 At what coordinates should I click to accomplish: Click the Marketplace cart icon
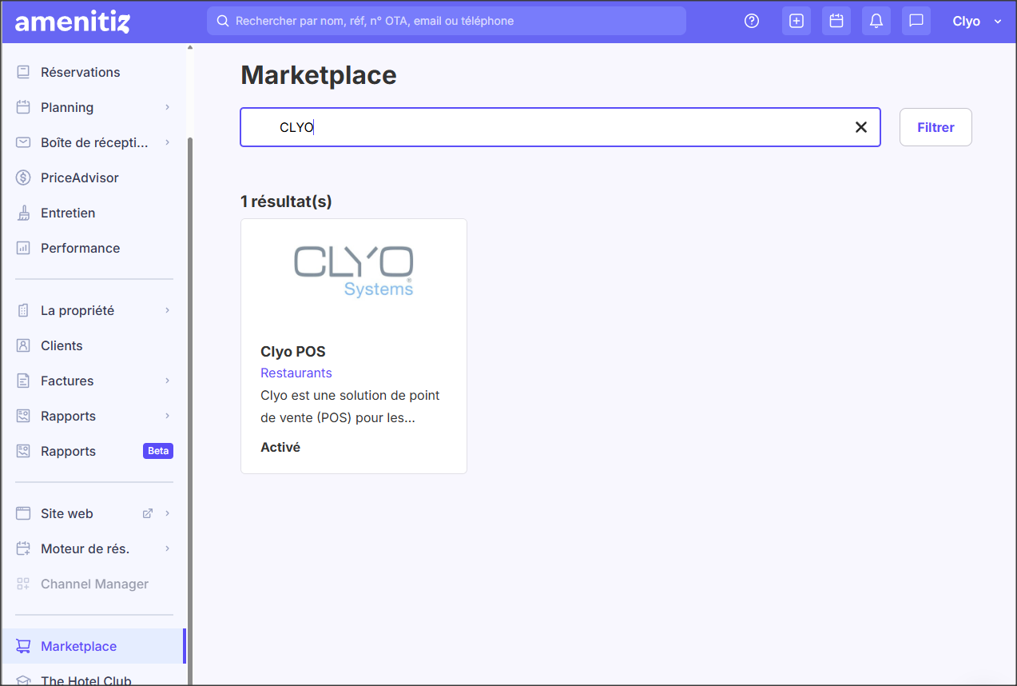pos(23,646)
